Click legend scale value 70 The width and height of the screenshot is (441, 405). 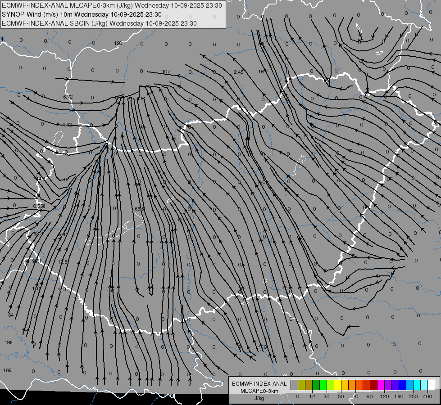pyautogui.click(x=355, y=396)
